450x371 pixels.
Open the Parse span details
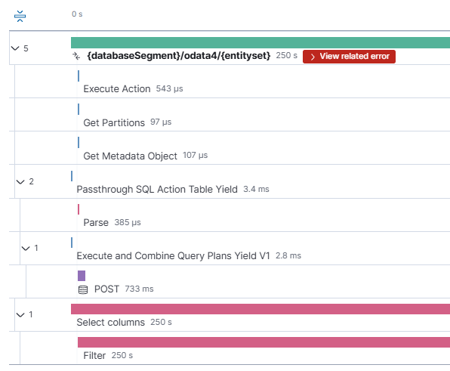(x=96, y=223)
